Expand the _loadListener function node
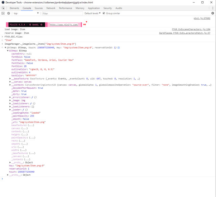The width and height of the screenshot is (216, 197). coord(10,104)
